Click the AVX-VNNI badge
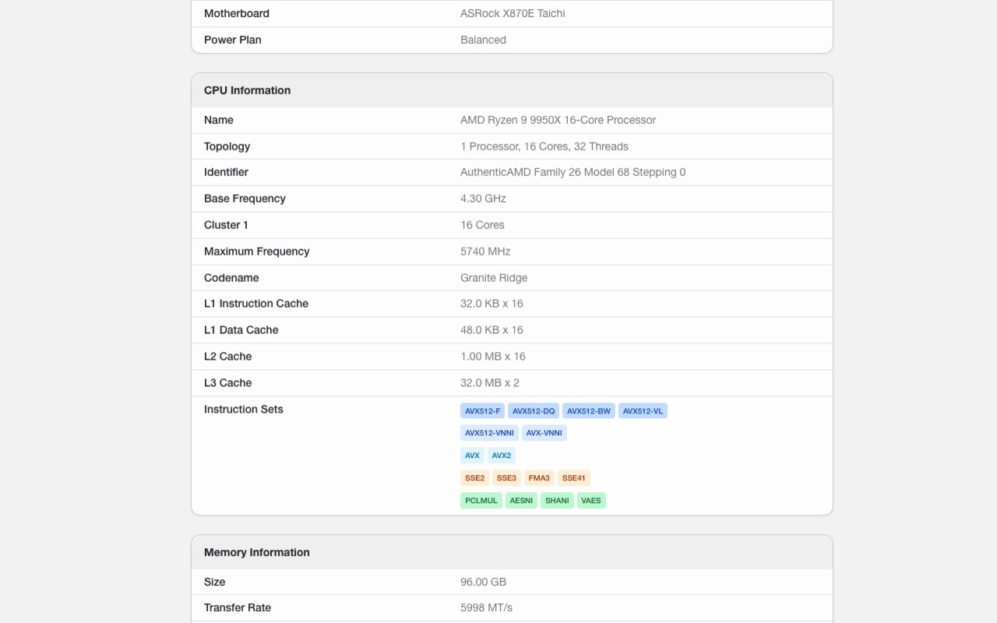Screen dimensions: 997x623 (x=544, y=433)
